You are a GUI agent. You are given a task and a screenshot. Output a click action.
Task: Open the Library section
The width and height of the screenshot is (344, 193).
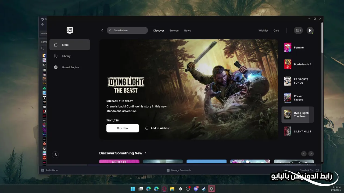point(70,56)
